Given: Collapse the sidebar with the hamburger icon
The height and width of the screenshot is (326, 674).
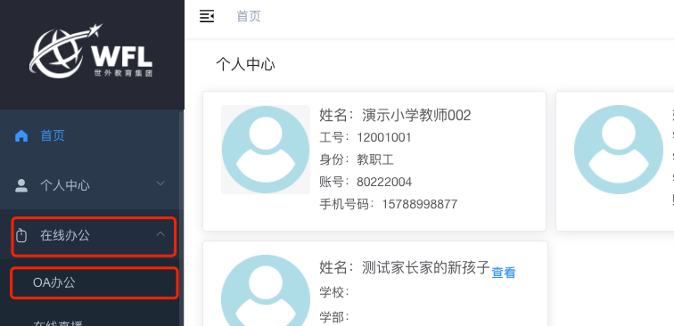Looking at the screenshot, I should pos(207,16).
